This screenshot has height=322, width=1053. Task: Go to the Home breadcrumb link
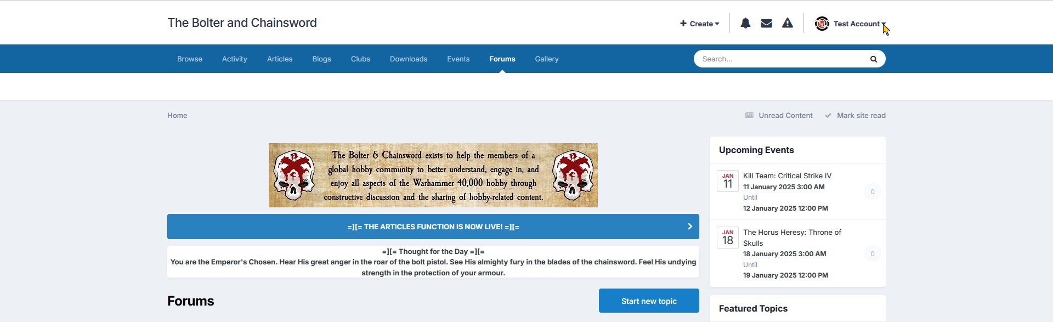177,116
